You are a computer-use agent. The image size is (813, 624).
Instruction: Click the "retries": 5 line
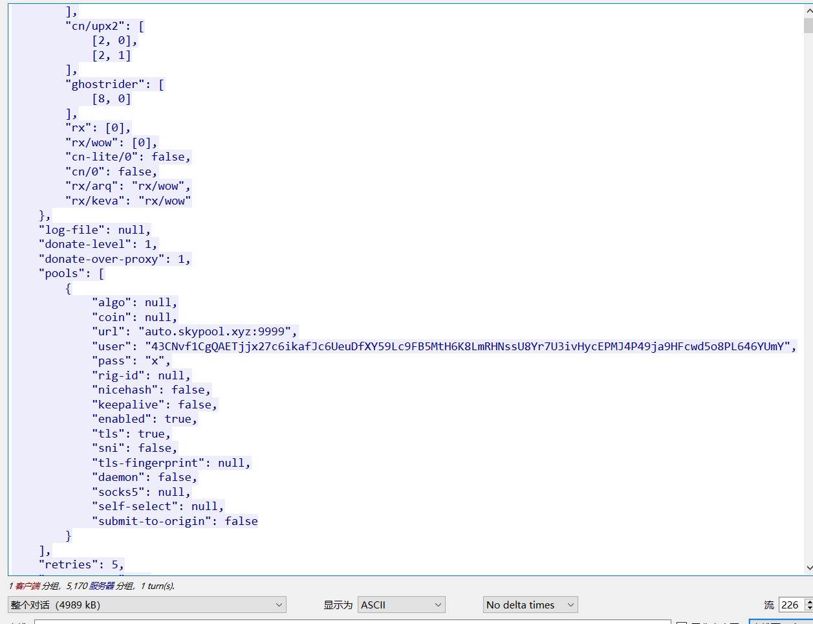click(81, 564)
